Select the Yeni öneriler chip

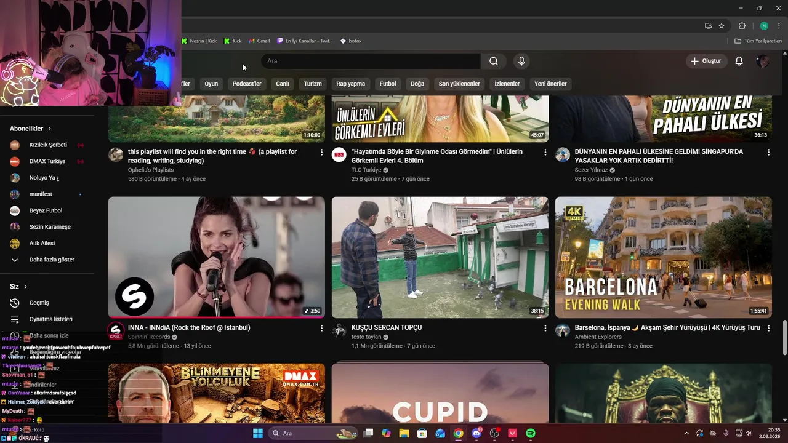tap(550, 84)
